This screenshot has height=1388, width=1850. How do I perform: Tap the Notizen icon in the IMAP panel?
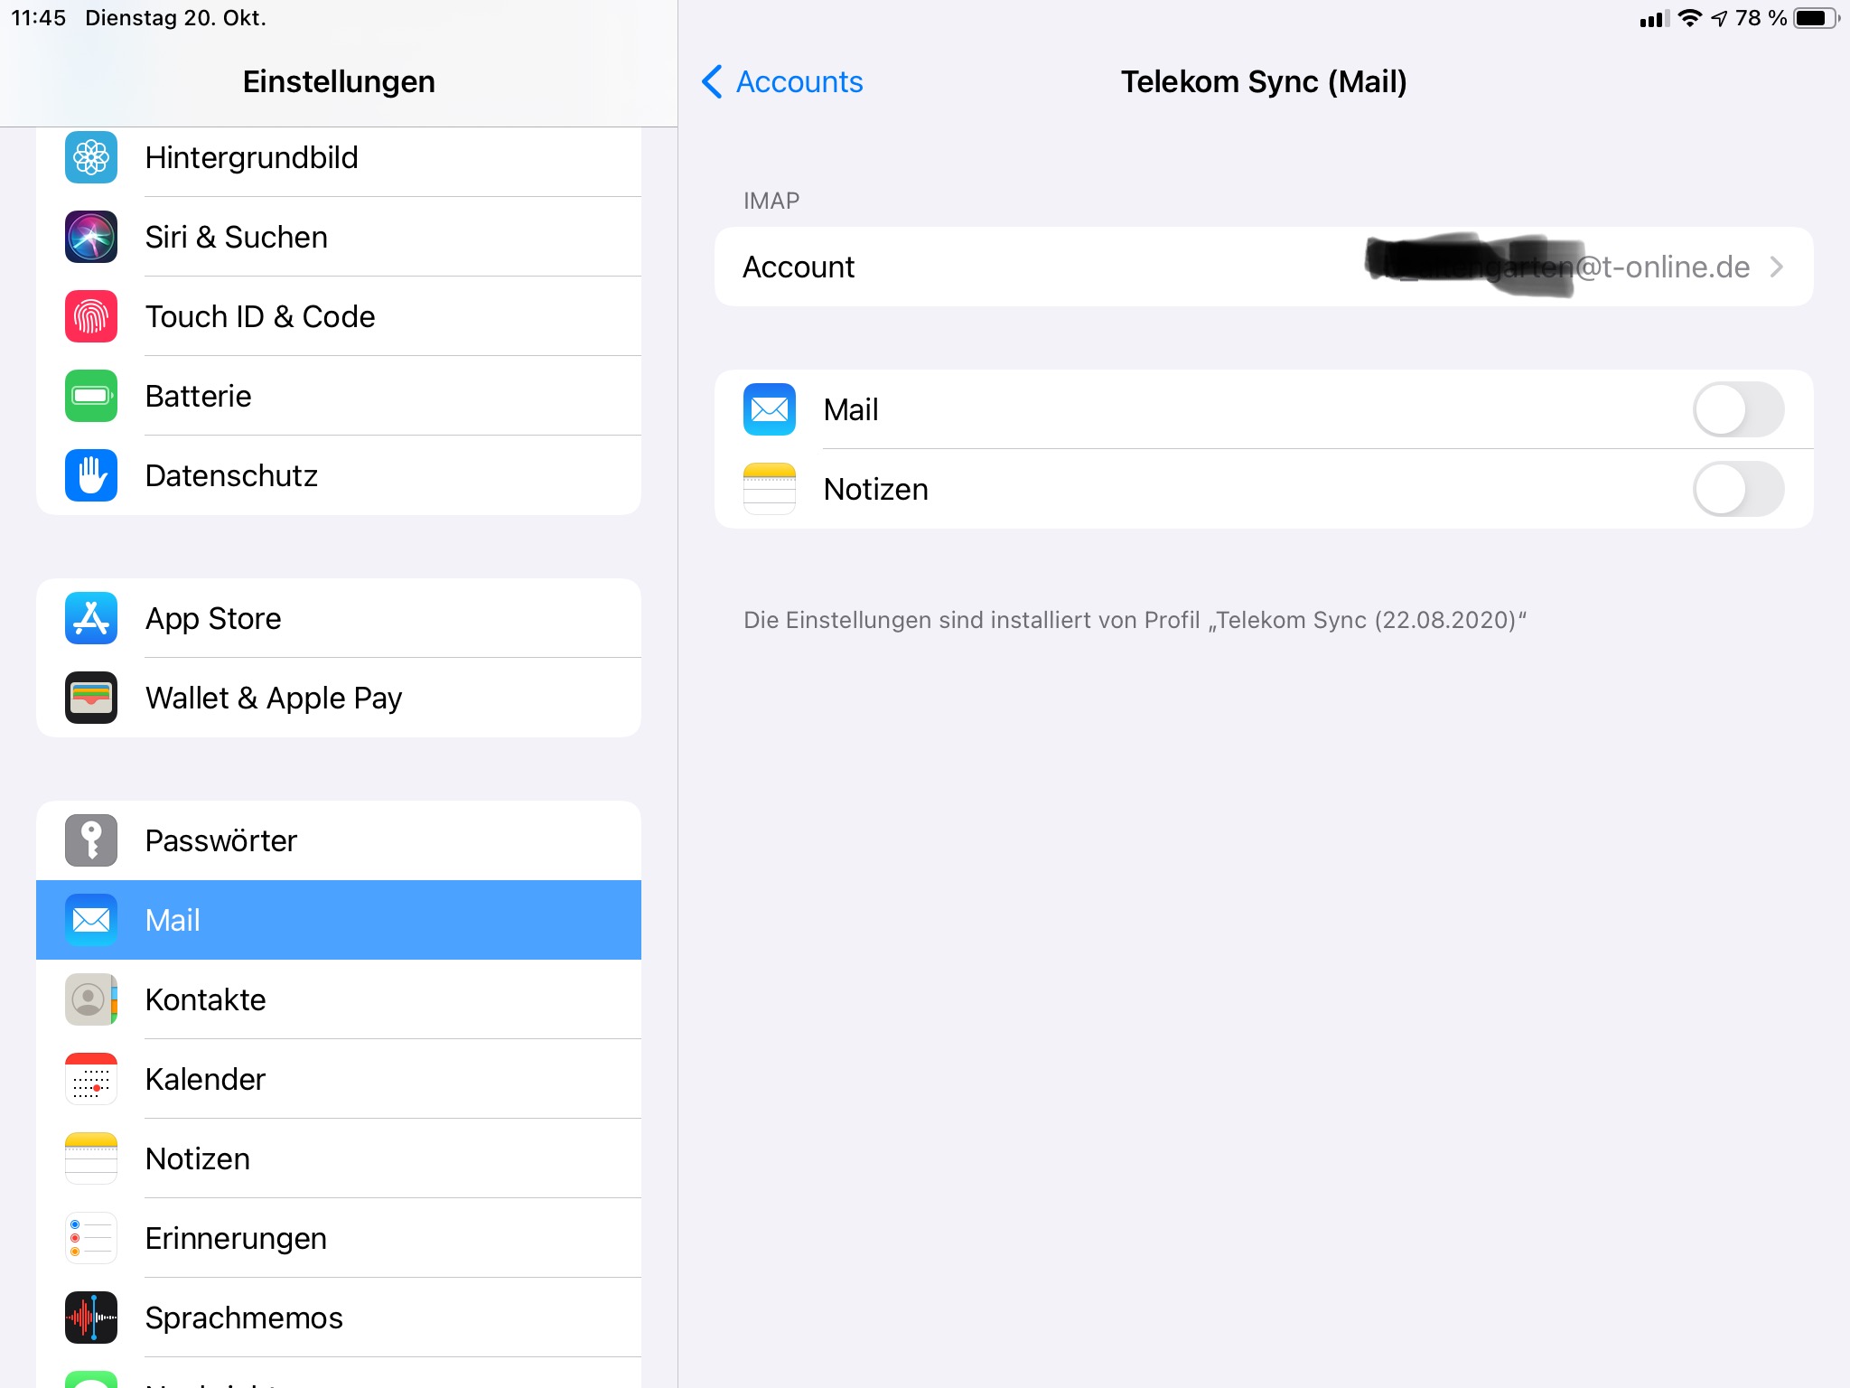point(770,489)
